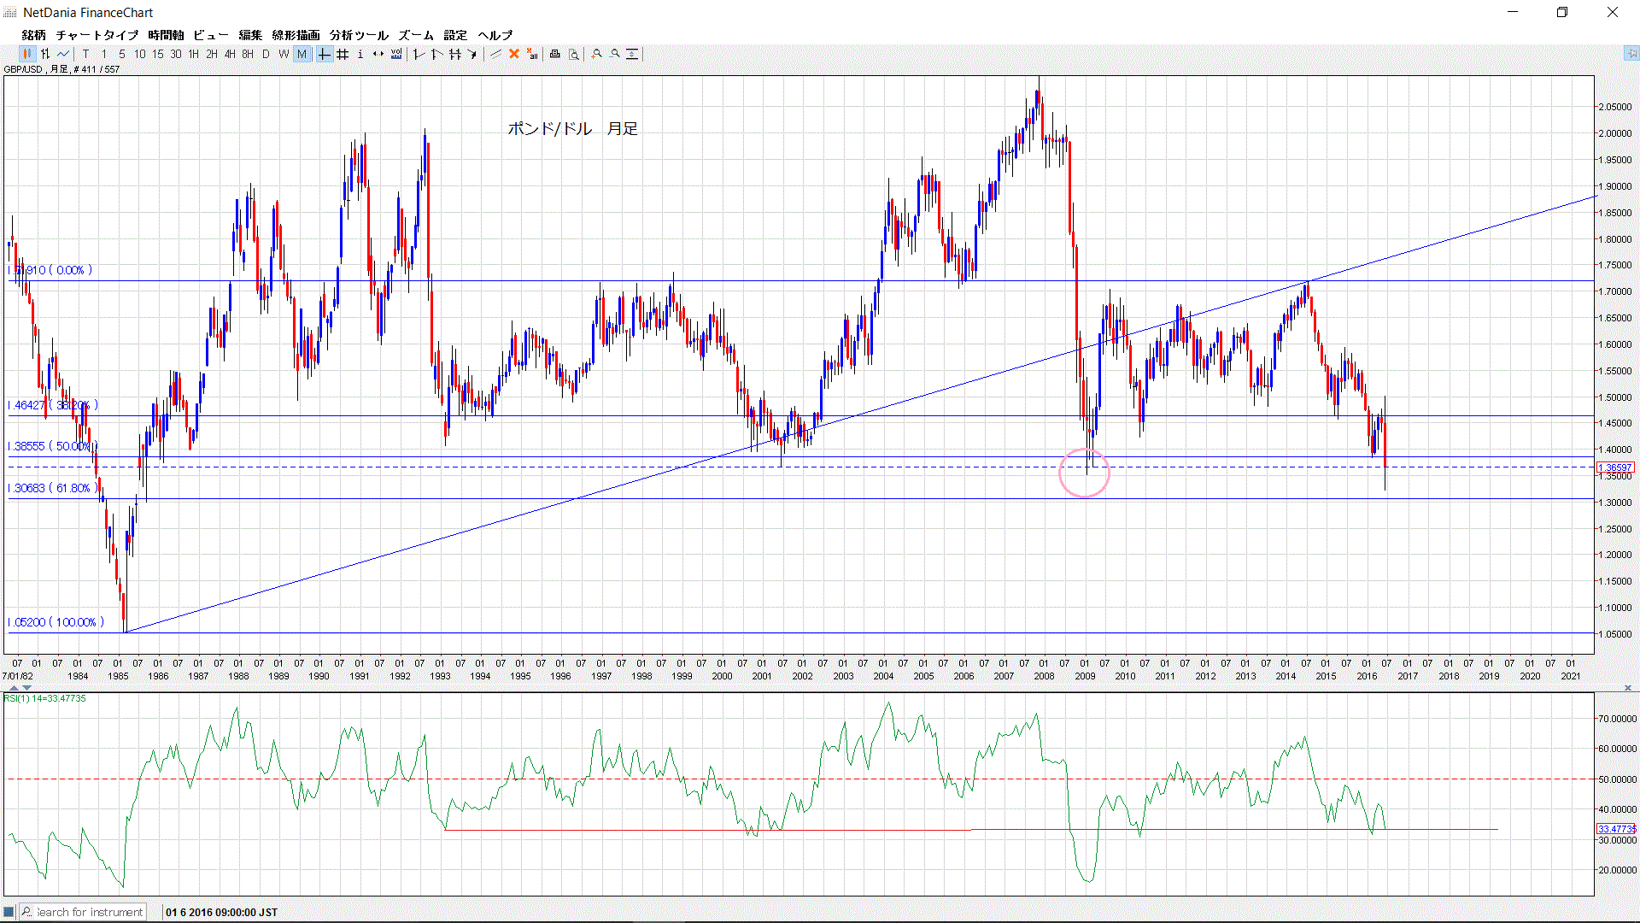Open the 線形描画 menu
The image size is (1640, 923).
(x=296, y=35)
